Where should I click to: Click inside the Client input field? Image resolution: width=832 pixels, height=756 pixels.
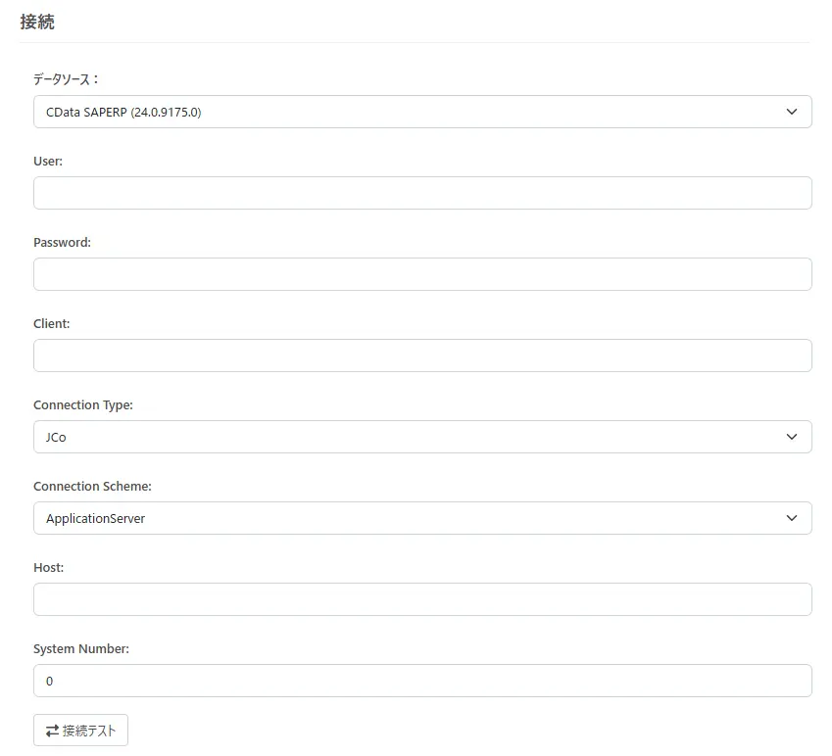421,355
